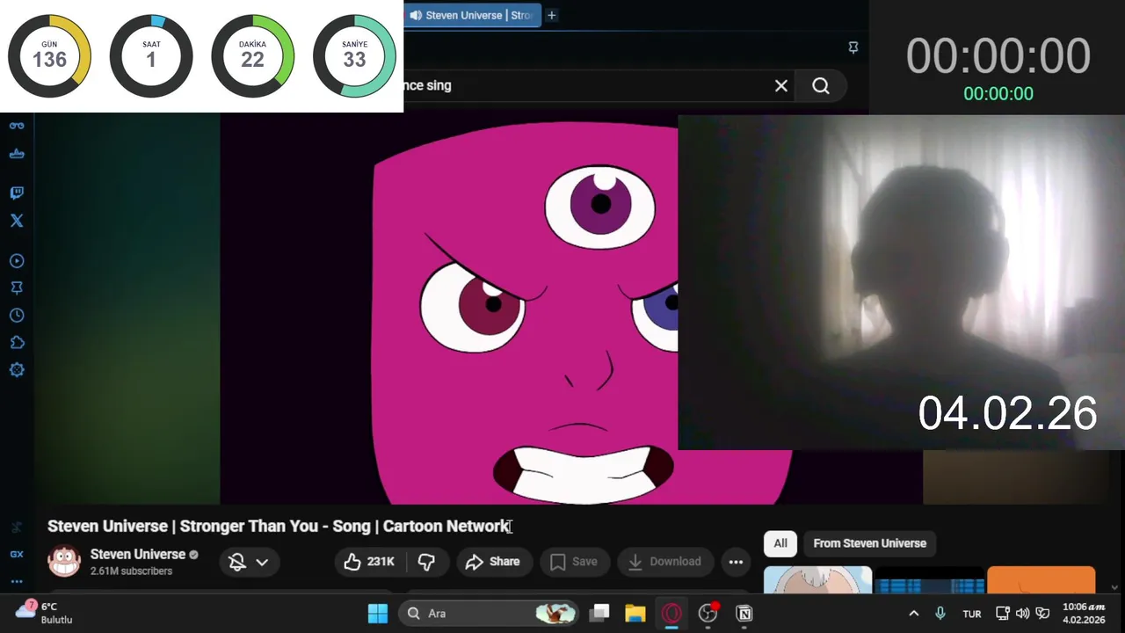Open the Steven Universe channel name link
This screenshot has width=1125, height=633.
(x=138, y=554)
